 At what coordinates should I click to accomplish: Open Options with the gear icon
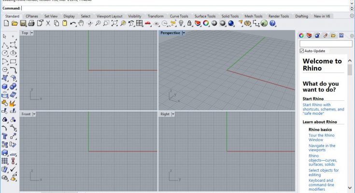click(x=247, y=23)
